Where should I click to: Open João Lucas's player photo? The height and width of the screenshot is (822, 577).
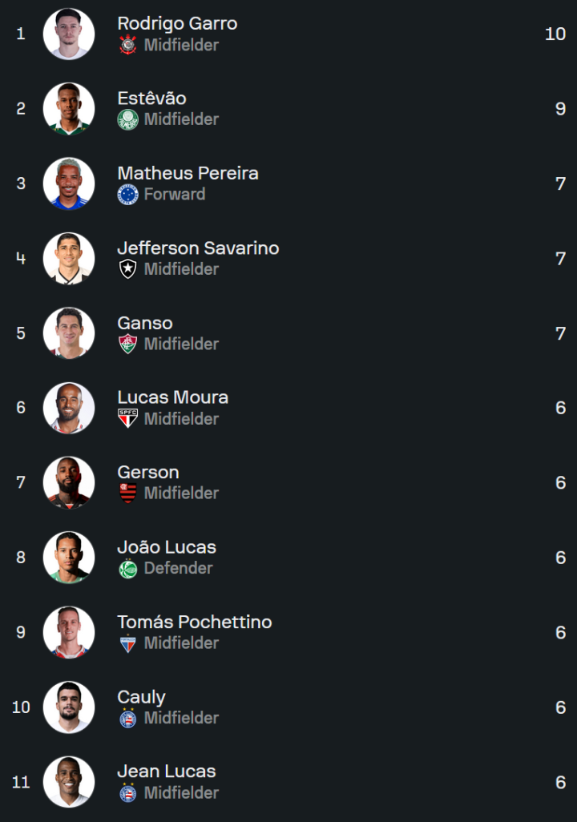coord(69,558)
